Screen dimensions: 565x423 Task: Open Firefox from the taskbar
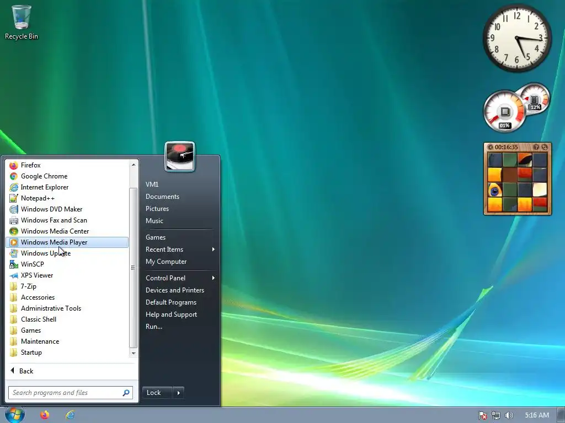click(45, 415)
